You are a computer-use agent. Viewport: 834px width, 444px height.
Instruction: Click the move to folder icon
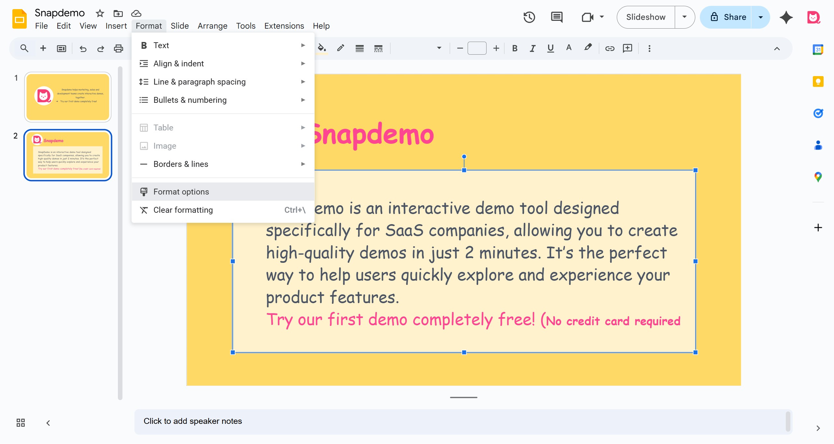pyautogui.click(x=118, y=13)
